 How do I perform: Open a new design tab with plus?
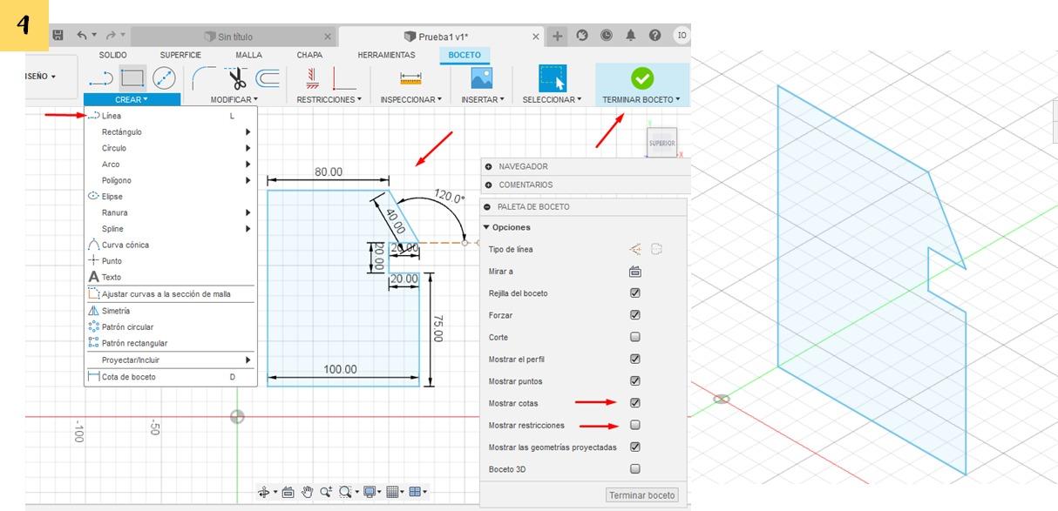[x=558, y=36]
